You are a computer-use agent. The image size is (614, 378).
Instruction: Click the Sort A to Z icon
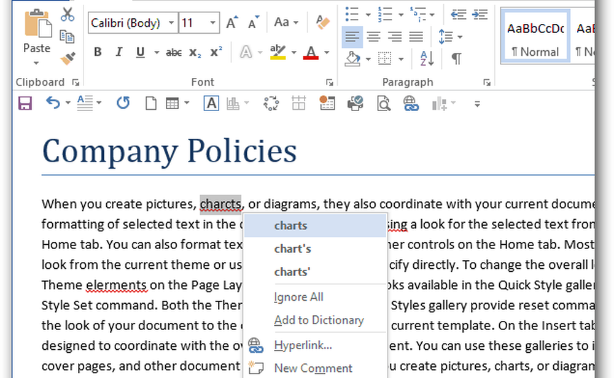tap(427, 59)
